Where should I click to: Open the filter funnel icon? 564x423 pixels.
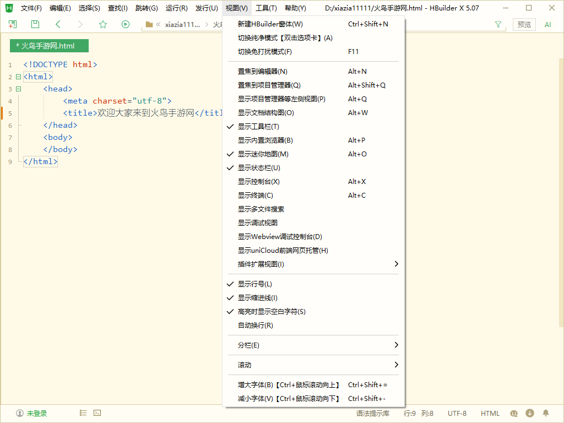coord(498,24)
